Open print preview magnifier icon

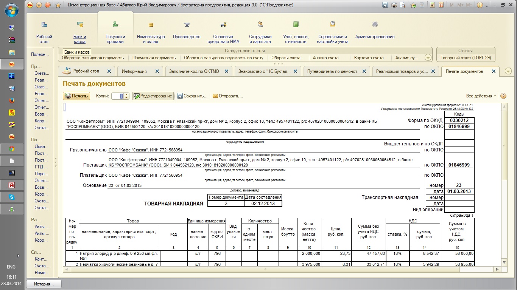(x=402, y=5)
